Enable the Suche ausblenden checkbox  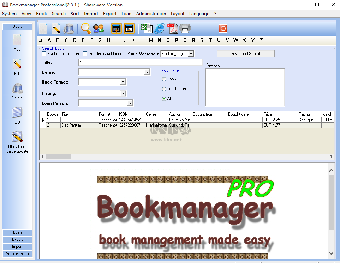[44, 54]
